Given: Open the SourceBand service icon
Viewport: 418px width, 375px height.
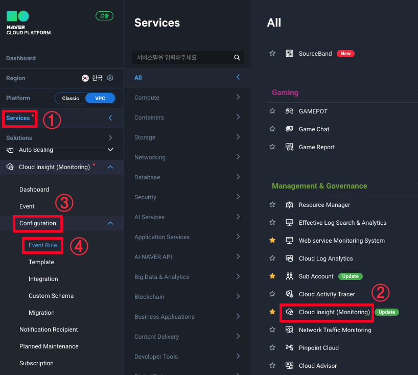Looking at the screenshot, I should (x=289, y=53).
